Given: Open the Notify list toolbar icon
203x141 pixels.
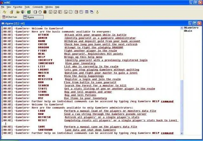Looking at the screenshot, I should (76, 12).
